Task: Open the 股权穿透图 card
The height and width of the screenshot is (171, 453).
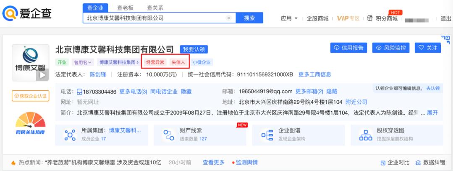Action: [x=397, y=135]
